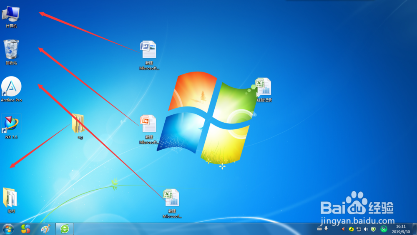
Task: Open the clock showing 16:11
Action: pyautogui.click(x=401, y=229)
